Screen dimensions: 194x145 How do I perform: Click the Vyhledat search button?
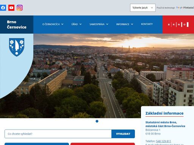tap(123, 134)
